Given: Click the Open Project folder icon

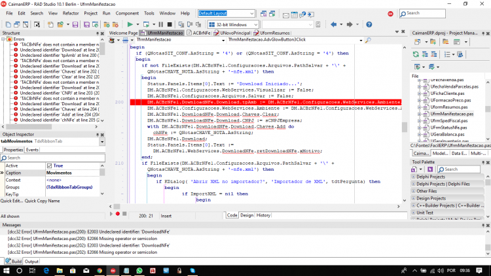Looking at the screenshot, I should (x=60, y=24).
